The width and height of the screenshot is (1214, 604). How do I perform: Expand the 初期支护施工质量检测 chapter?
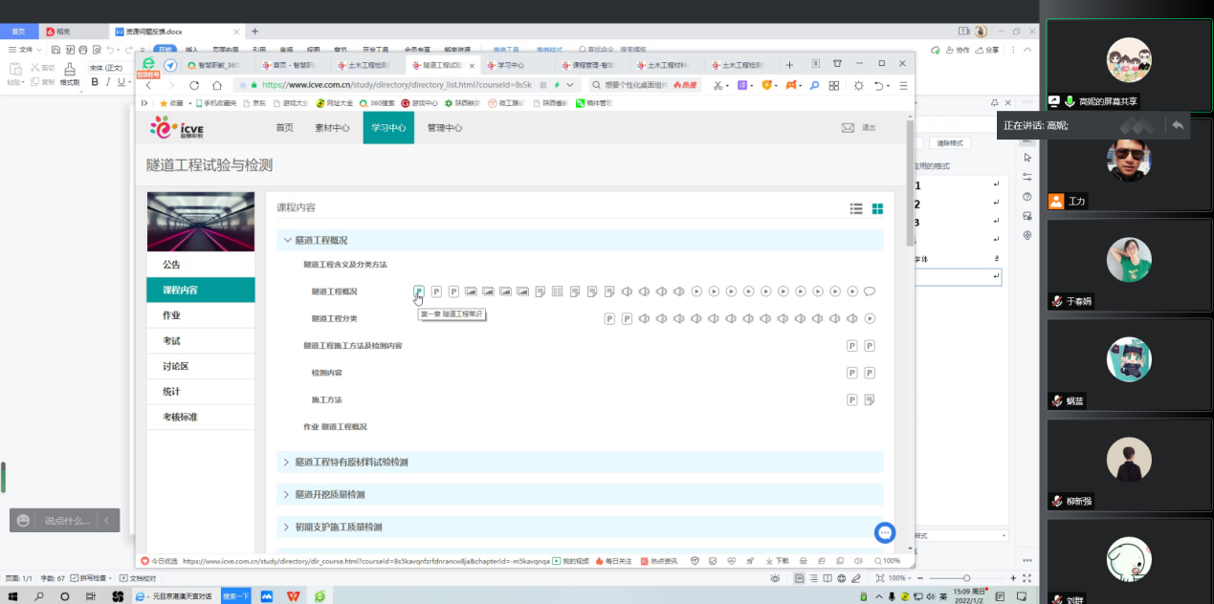click(x=287, y=527)
